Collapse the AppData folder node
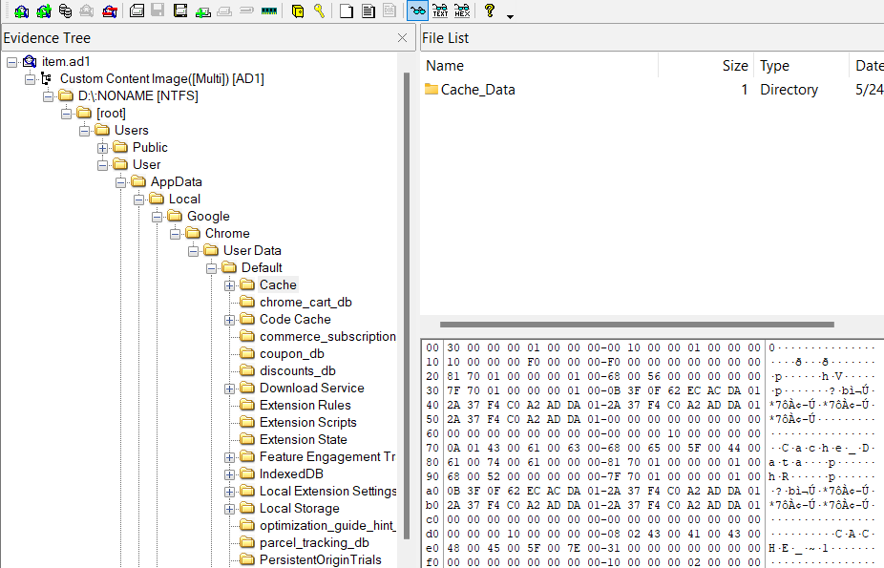Viewport: 884px width, 568px height. pos(120,182)
